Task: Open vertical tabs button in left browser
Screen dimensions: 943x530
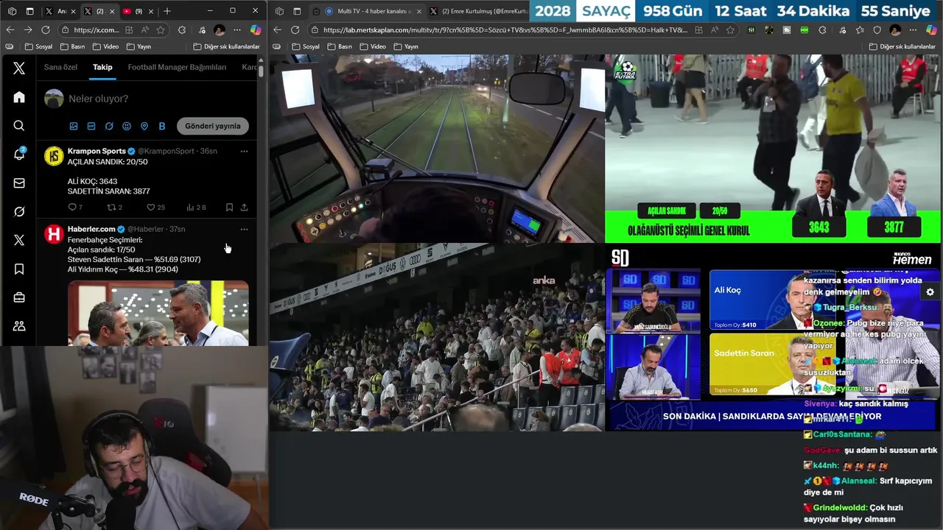Action: coord(29,11)
